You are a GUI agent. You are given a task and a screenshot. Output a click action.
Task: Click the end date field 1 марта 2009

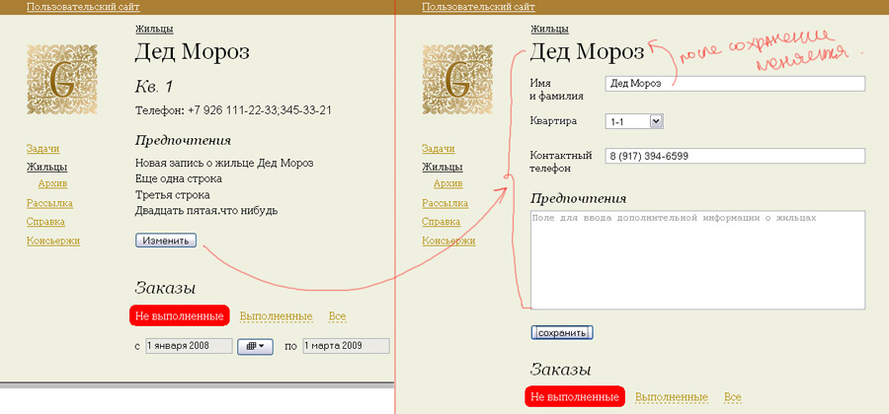[346, 346]
